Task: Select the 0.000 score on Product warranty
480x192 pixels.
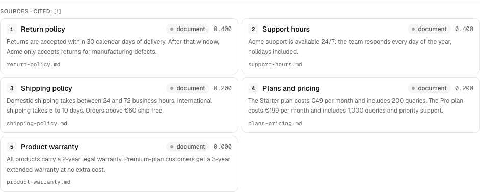Action: click(223, 147)
